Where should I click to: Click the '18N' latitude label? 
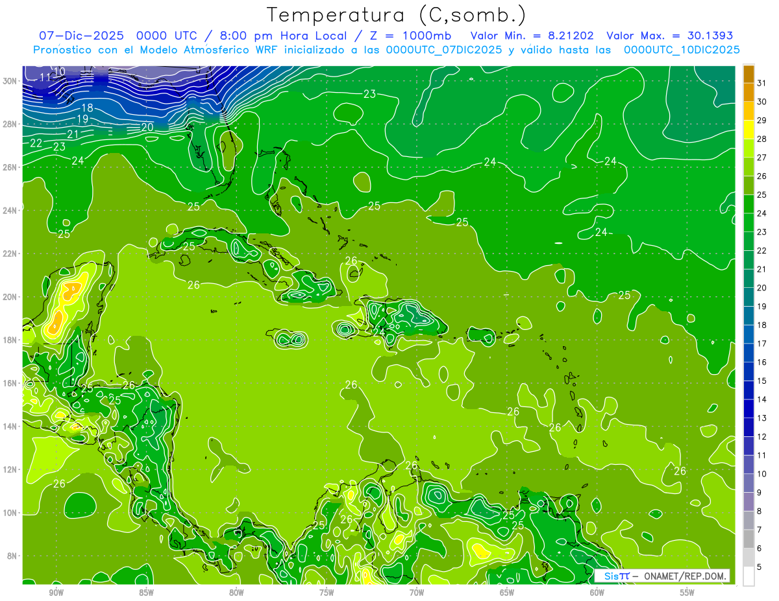[x=10, y=340]
